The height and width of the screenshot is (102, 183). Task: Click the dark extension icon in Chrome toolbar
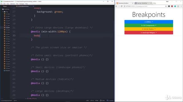169,6
